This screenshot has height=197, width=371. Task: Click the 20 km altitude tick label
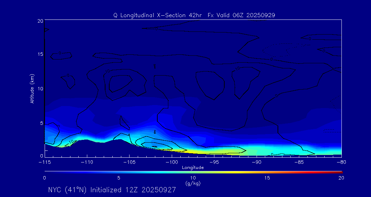[x=40, y=21]
